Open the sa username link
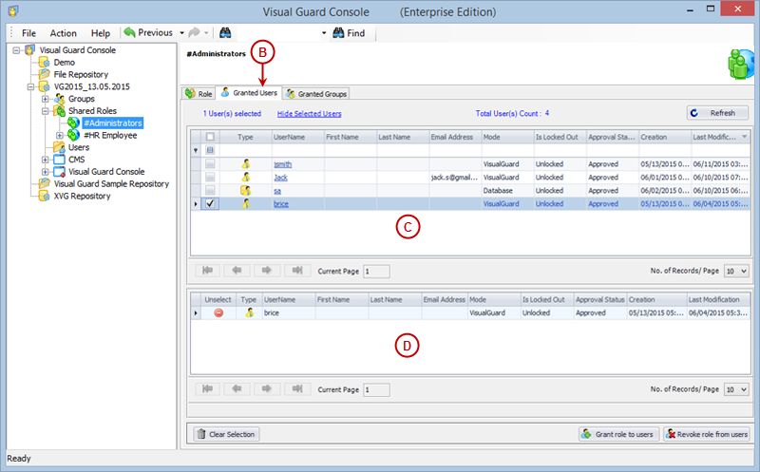The width and height of the screenshot is (760, 472). pyautogui.click(x=277, y=191)
